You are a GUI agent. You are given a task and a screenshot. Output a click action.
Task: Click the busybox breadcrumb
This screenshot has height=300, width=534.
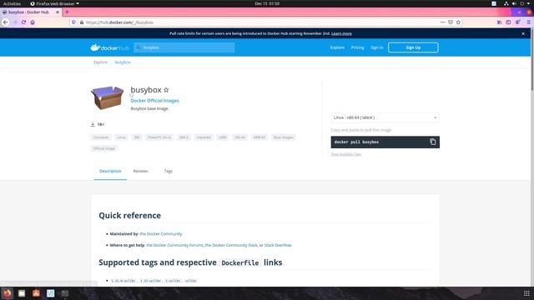(x=123, y=62)
